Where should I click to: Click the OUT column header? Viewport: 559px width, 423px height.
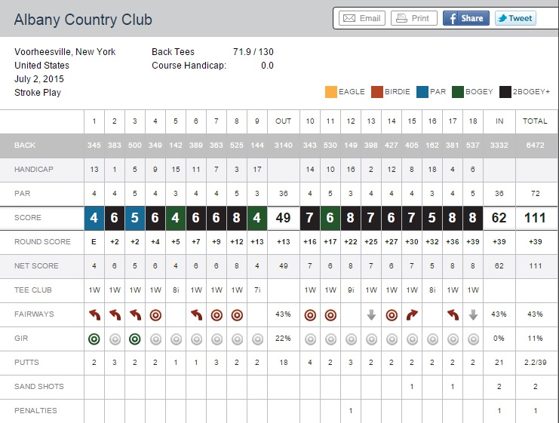(284, 121)
